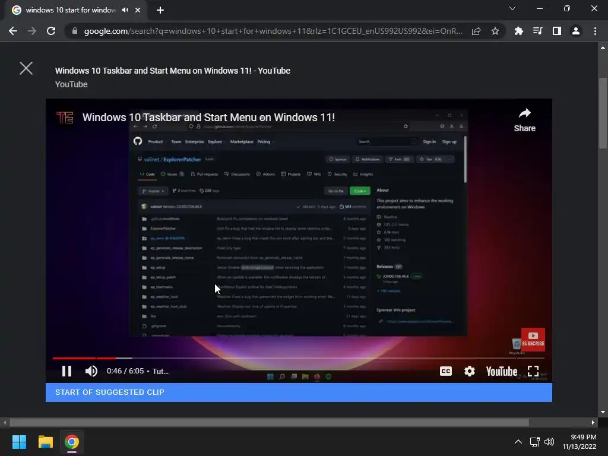Seek on the video progress bar
Viewport: 608px width, 456px height.
[299, 358]
